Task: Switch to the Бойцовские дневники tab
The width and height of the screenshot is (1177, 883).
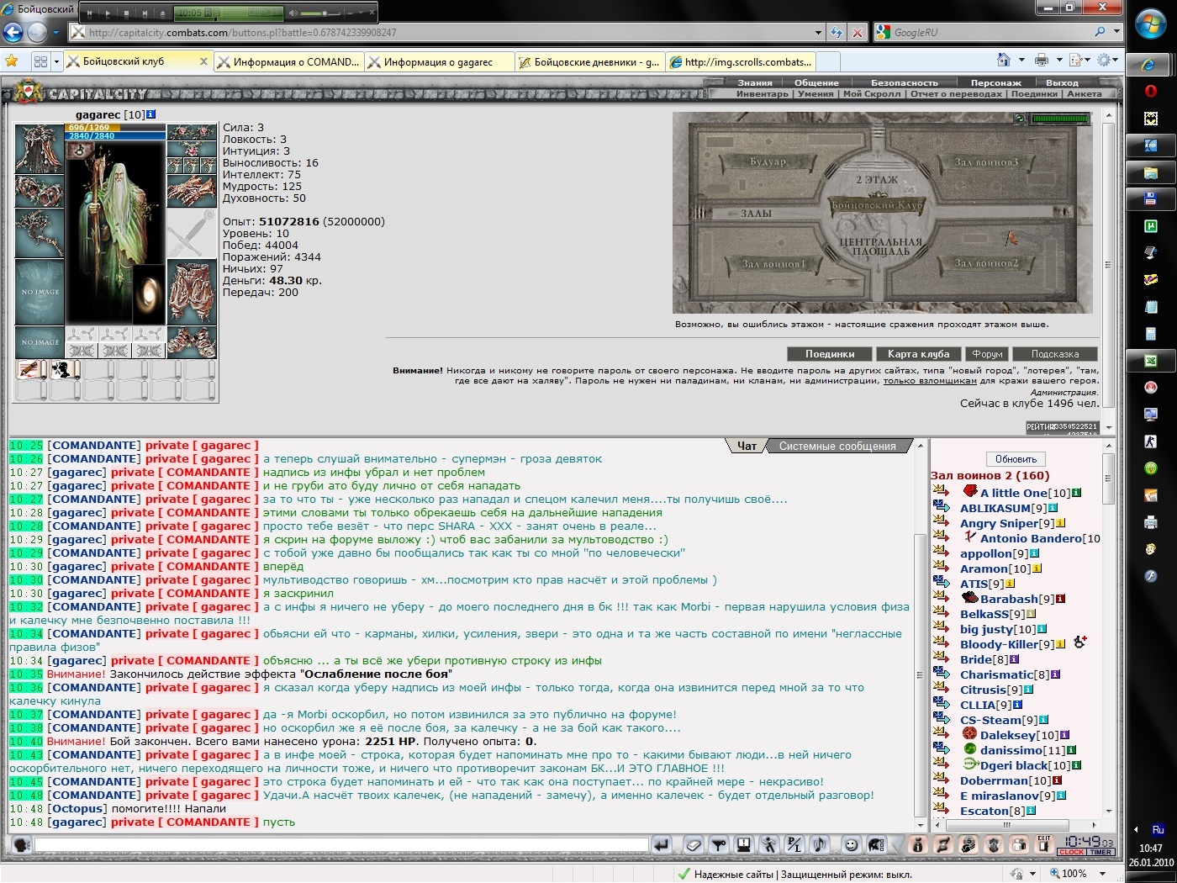Action: (x=589, y=61)
